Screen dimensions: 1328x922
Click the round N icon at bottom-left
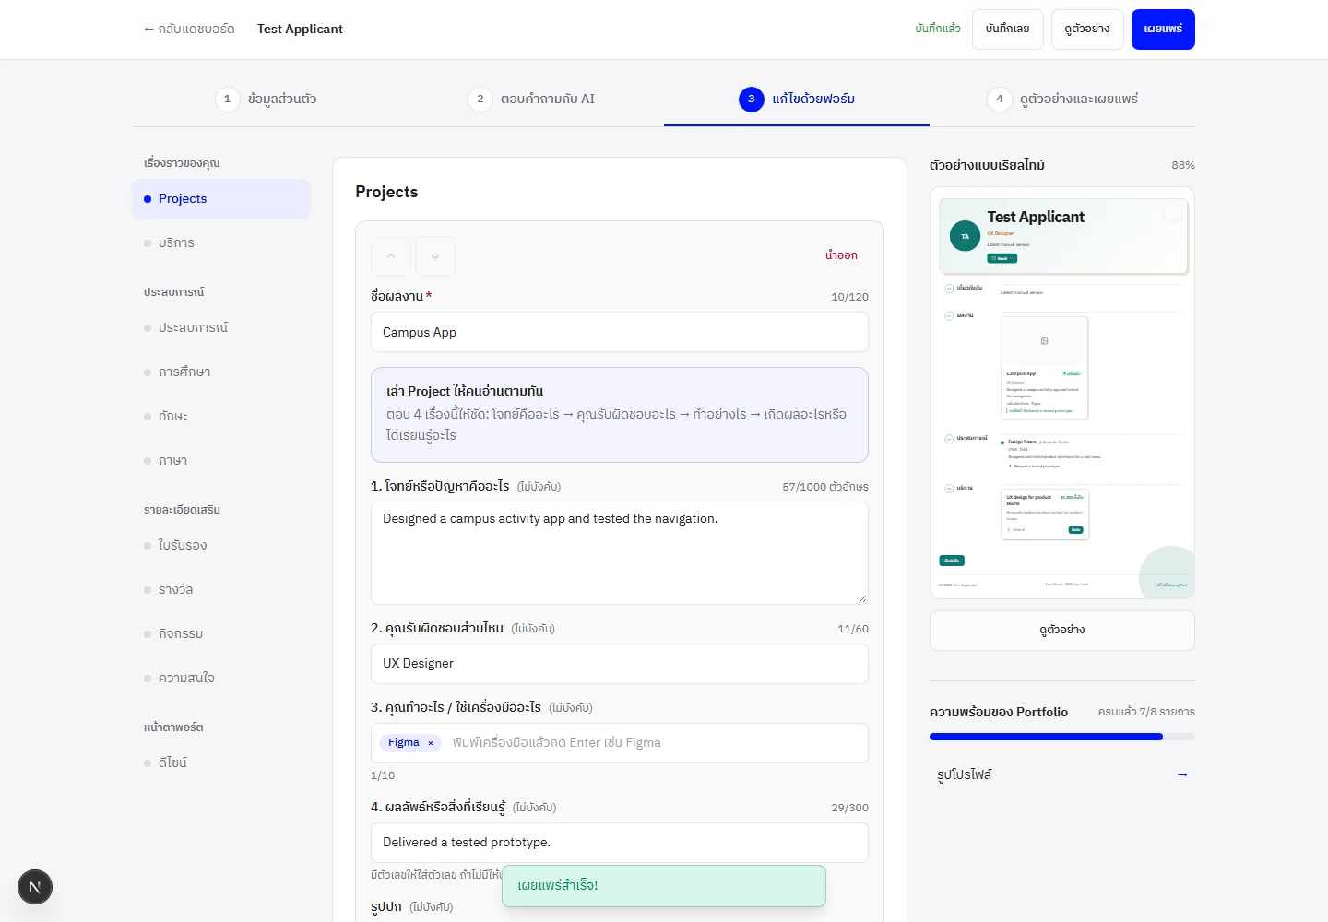coord(35,887)
